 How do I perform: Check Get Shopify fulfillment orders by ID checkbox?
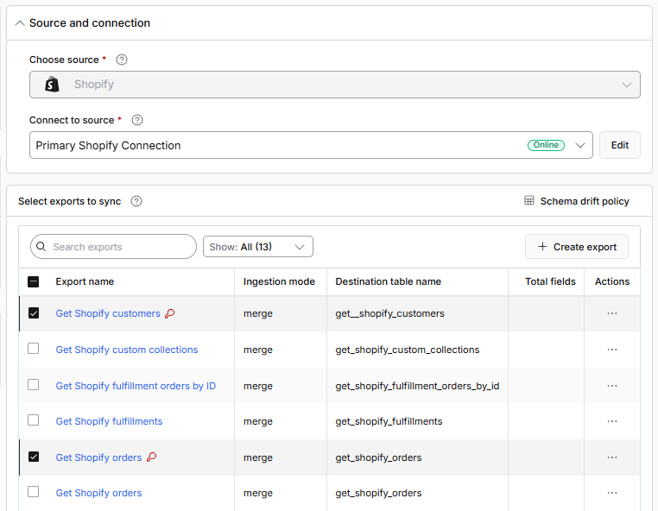pos(33,385)
